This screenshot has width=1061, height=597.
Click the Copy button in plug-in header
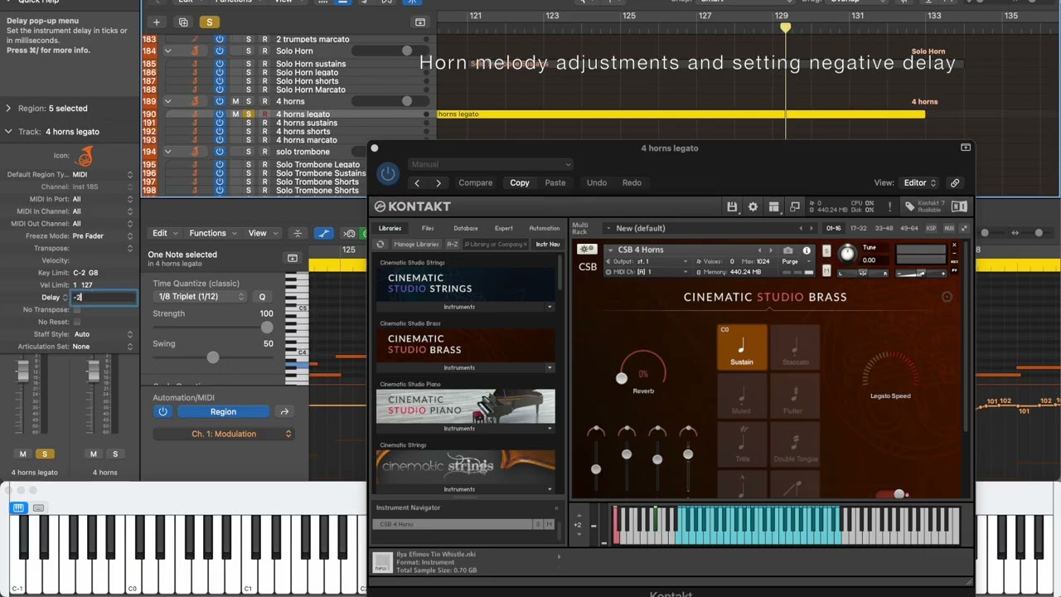click(x=520, y=183)
